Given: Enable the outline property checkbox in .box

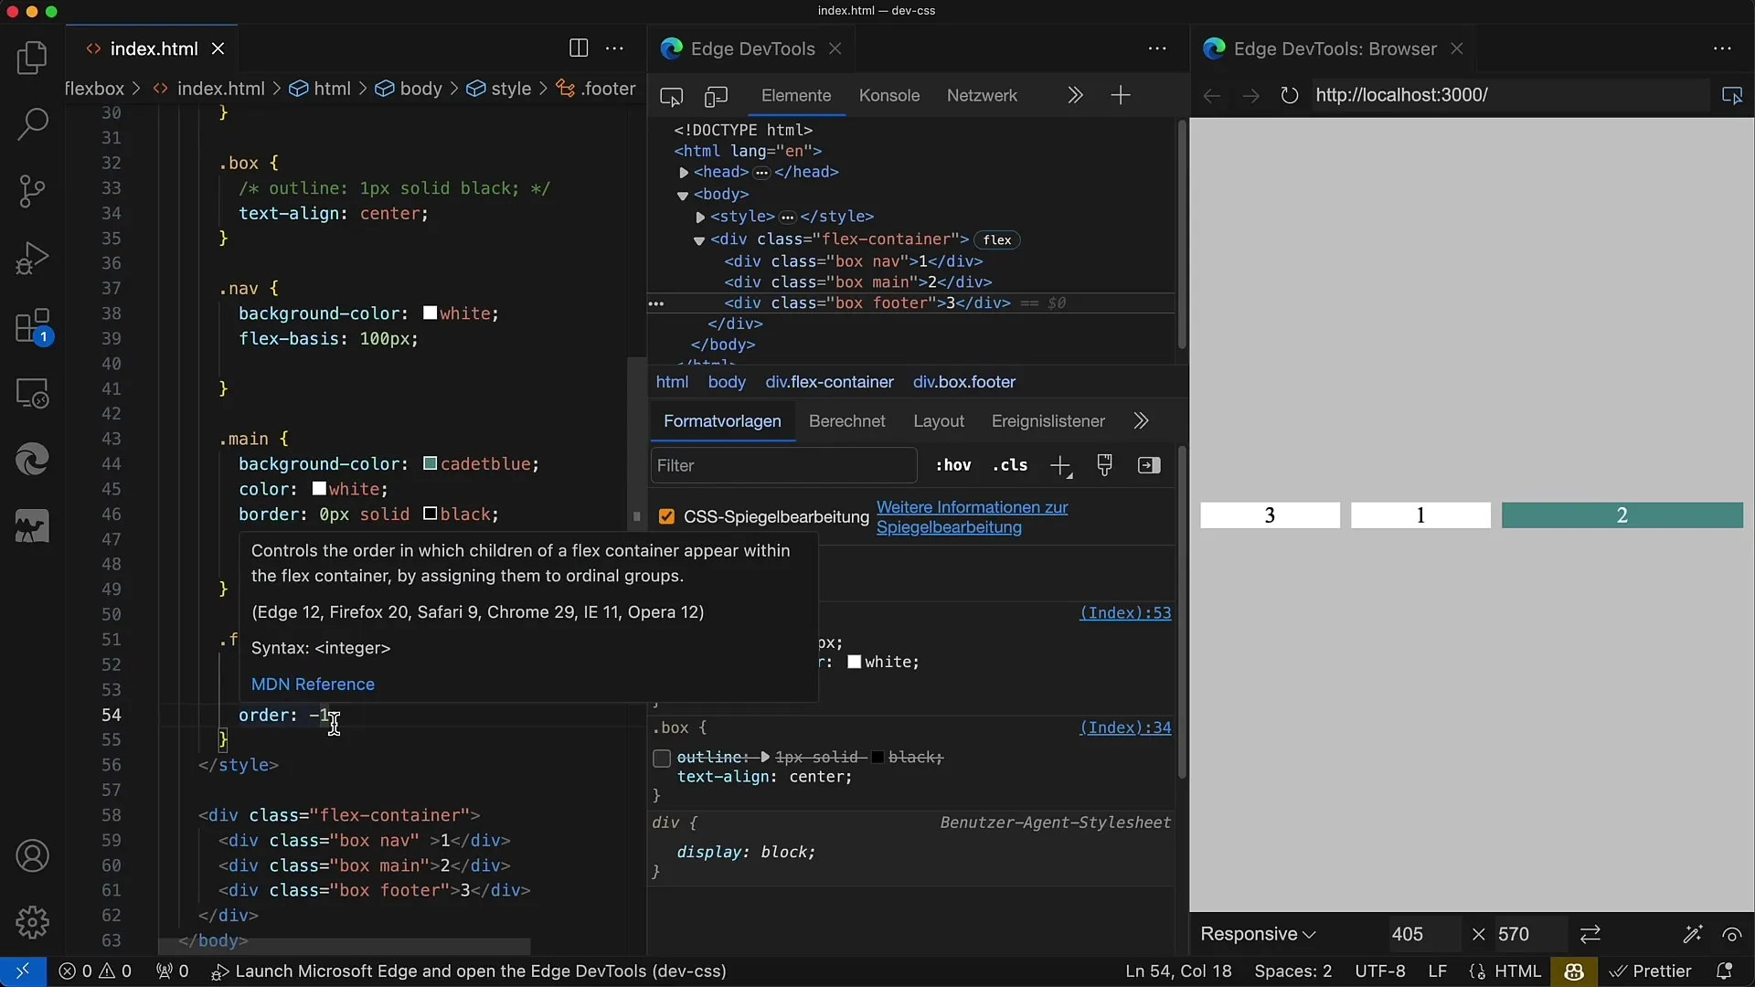Looking at the screenshot, I should [x=662, y=758].
